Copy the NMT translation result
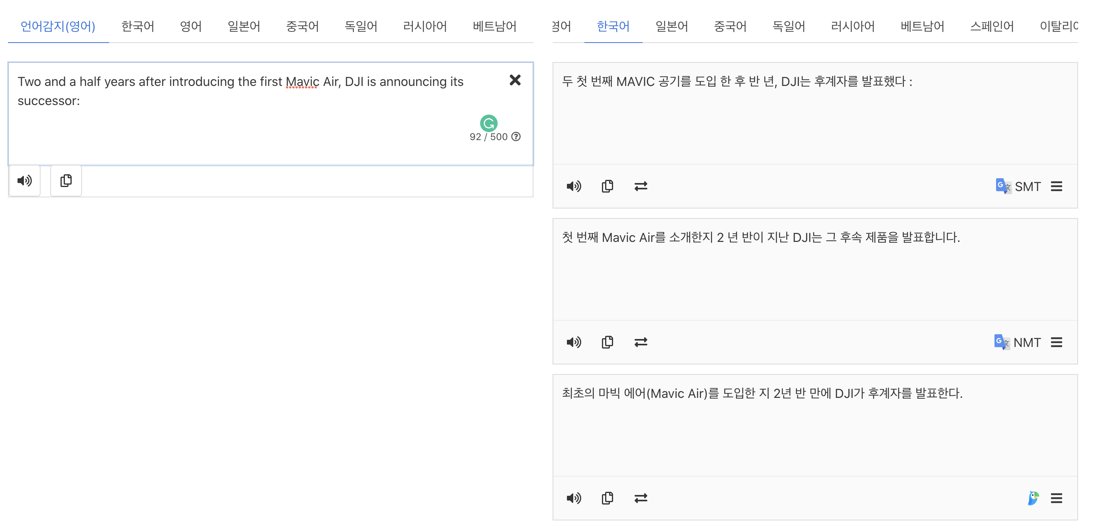Screen dimensions: 1094x526 (607, 342)
